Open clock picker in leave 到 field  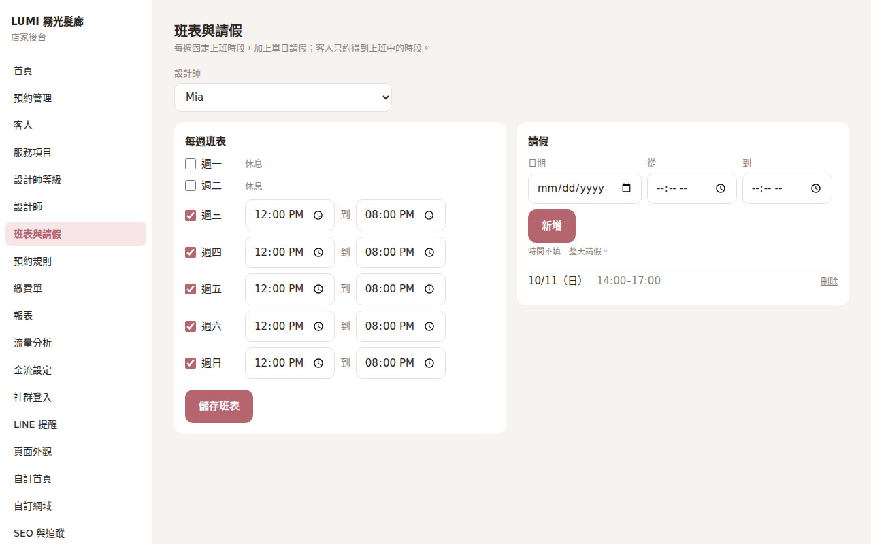[x=816, y=188]
